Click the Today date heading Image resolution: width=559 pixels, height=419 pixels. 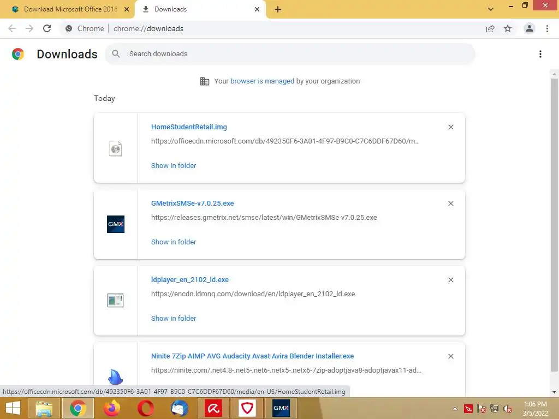104,98
